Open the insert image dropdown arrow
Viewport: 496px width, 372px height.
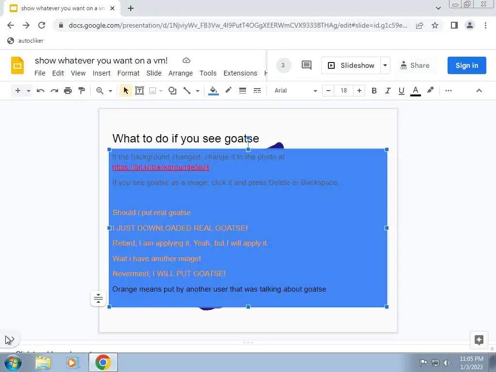click(161, 91)
